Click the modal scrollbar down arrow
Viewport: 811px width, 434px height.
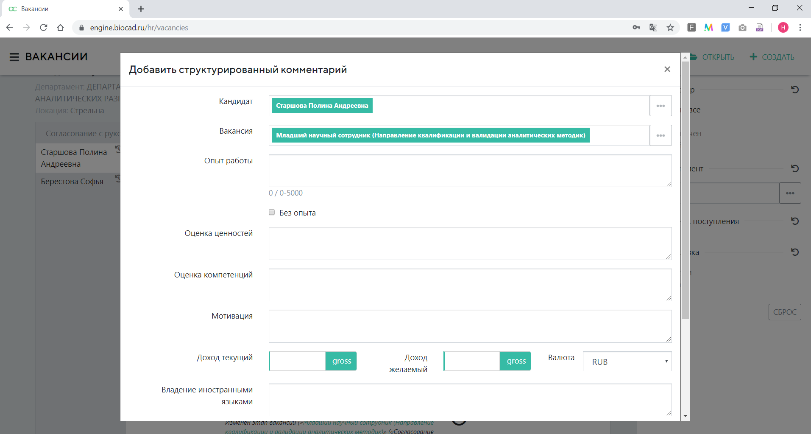(x=685, y=416)
